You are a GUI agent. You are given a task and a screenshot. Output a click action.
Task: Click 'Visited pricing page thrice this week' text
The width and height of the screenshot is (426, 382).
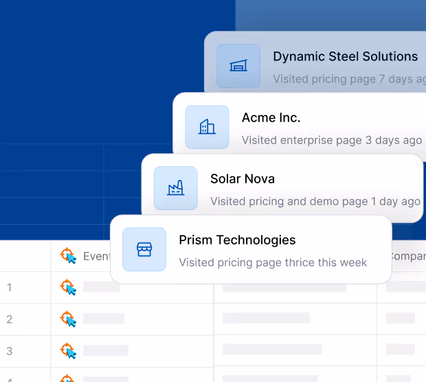(273, 262)
